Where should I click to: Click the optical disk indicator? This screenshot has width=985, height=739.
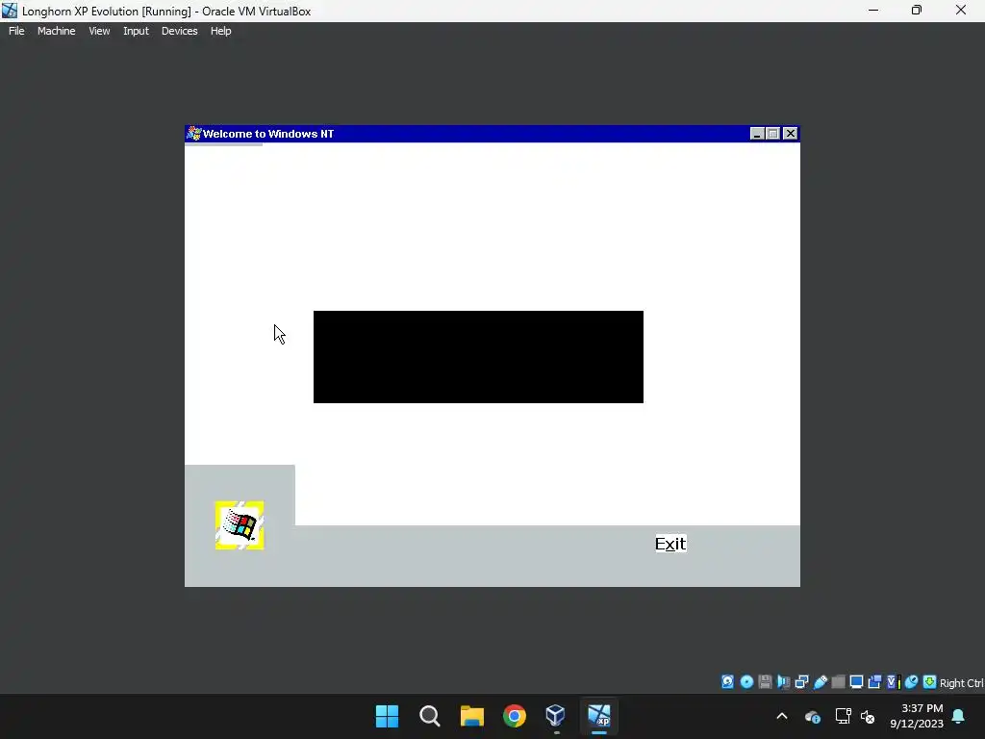pos(746,682)
